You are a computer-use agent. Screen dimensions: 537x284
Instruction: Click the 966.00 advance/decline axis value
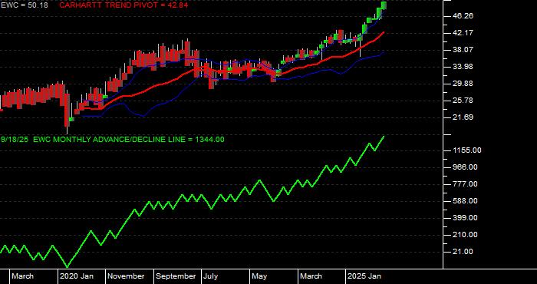pyautogui.click(x=464, y=167)
